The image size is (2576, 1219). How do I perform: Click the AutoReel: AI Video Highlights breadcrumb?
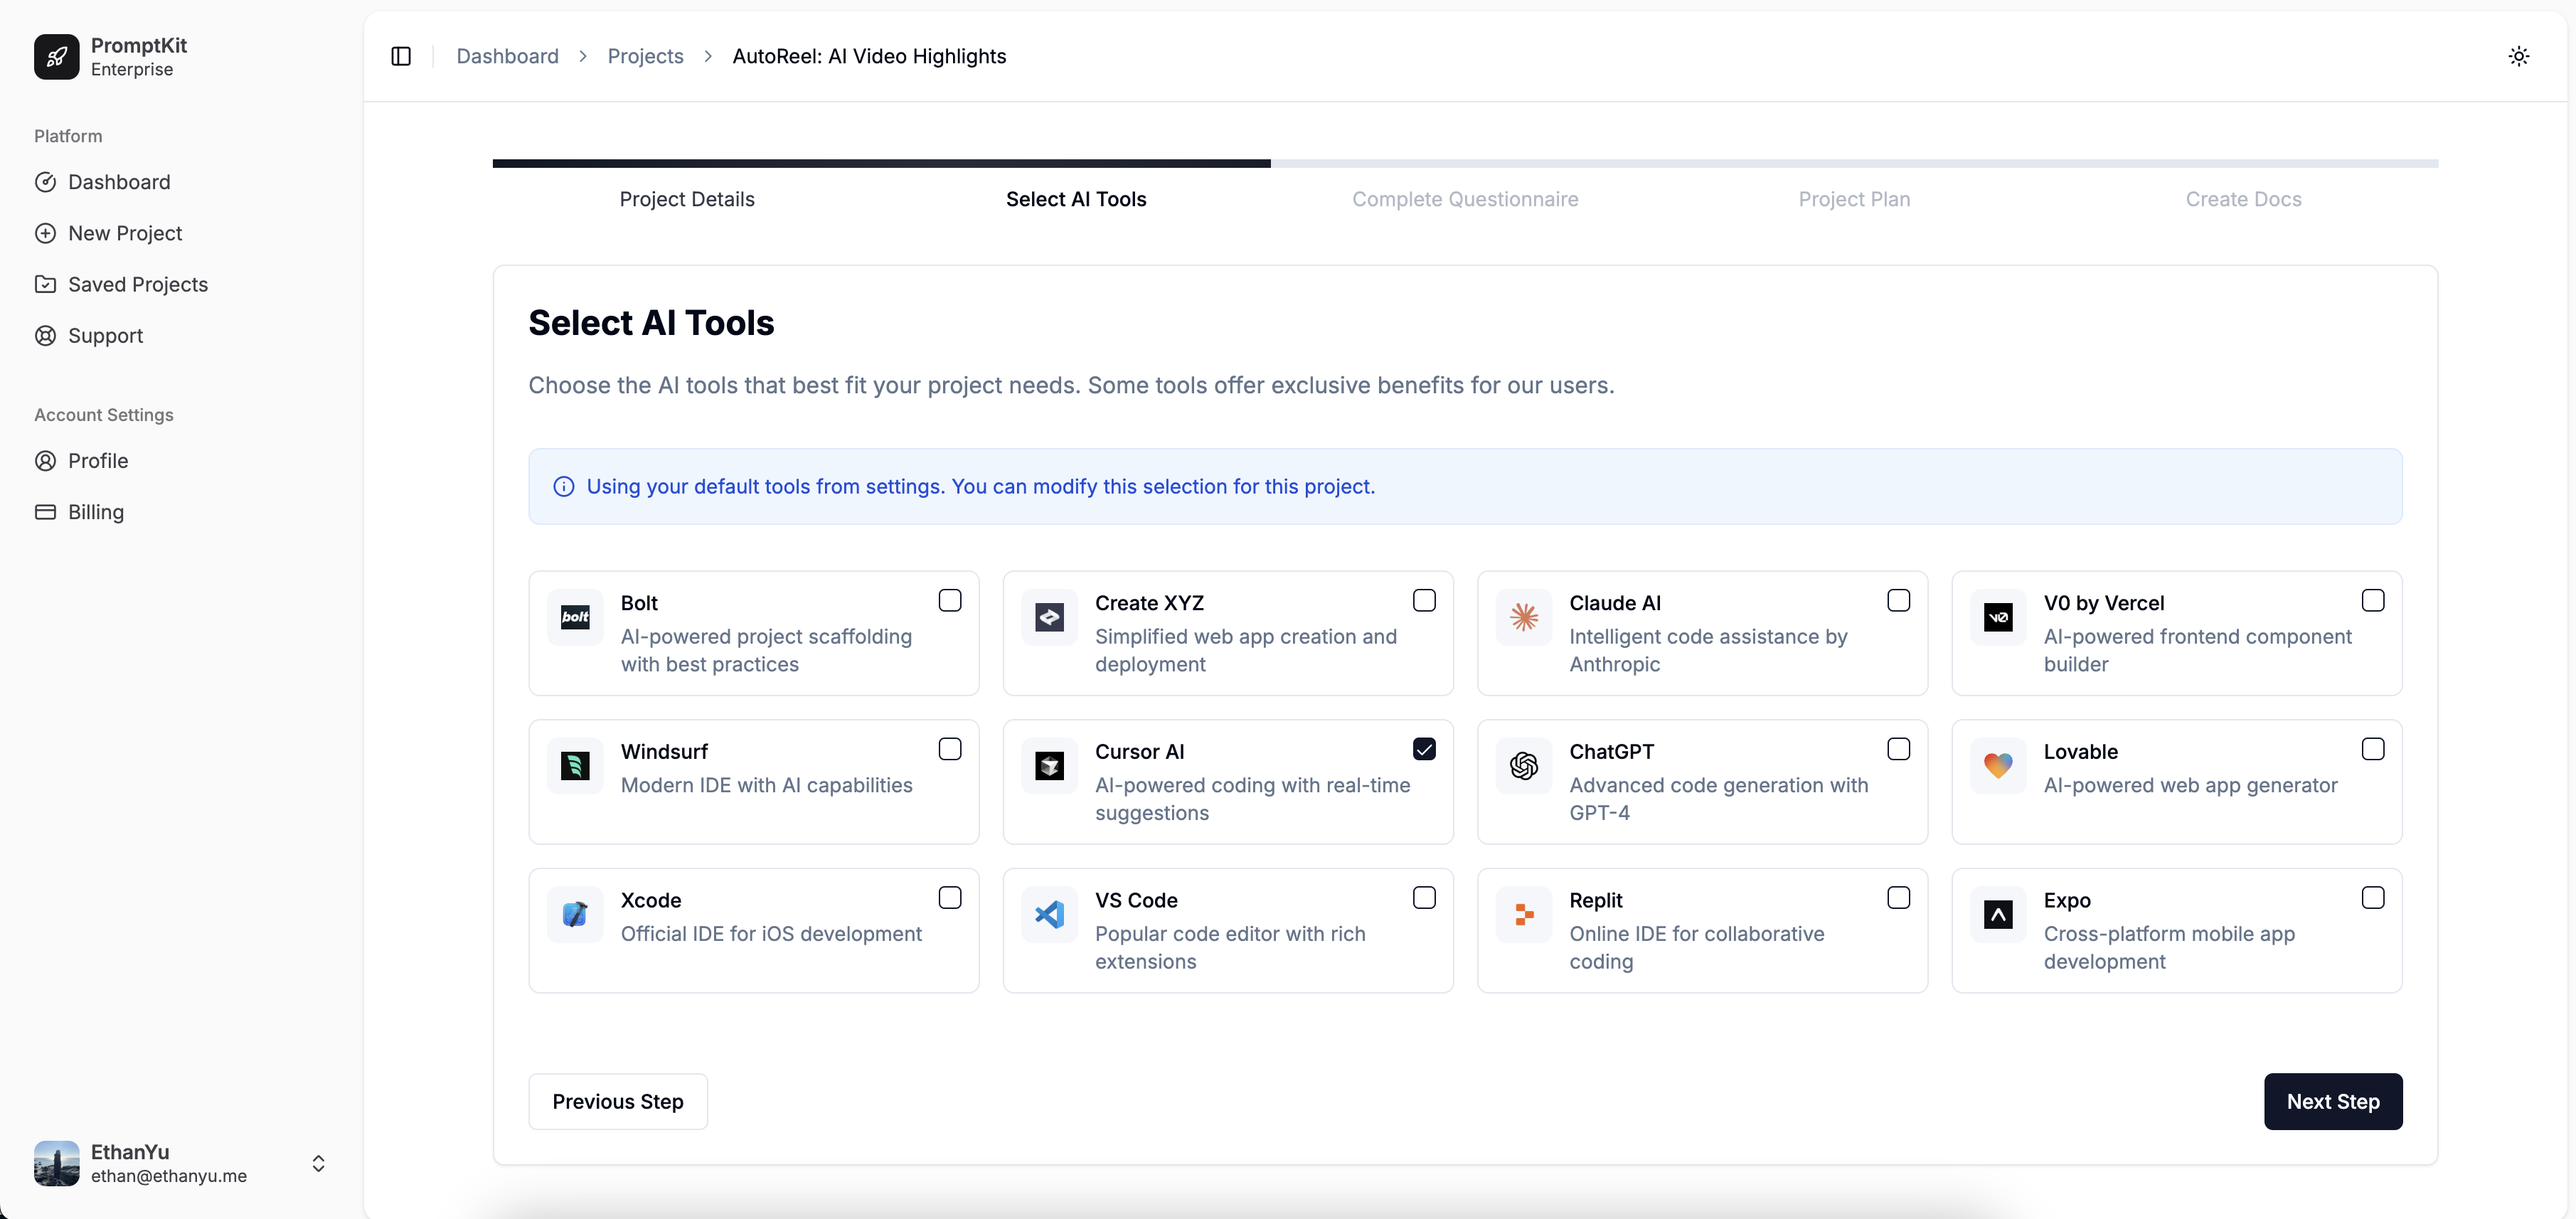869,56
